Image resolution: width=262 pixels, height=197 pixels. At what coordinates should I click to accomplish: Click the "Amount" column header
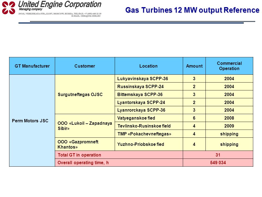194,66
